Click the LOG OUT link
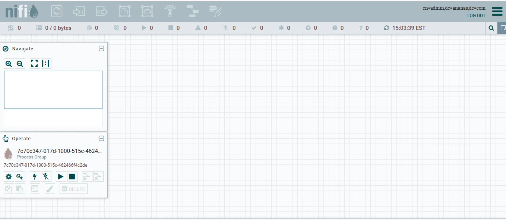This screenshot has width=506, height=220. tap(477, 16)
